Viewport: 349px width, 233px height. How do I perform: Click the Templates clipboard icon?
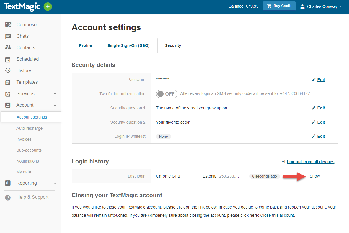tap(8, 82)
